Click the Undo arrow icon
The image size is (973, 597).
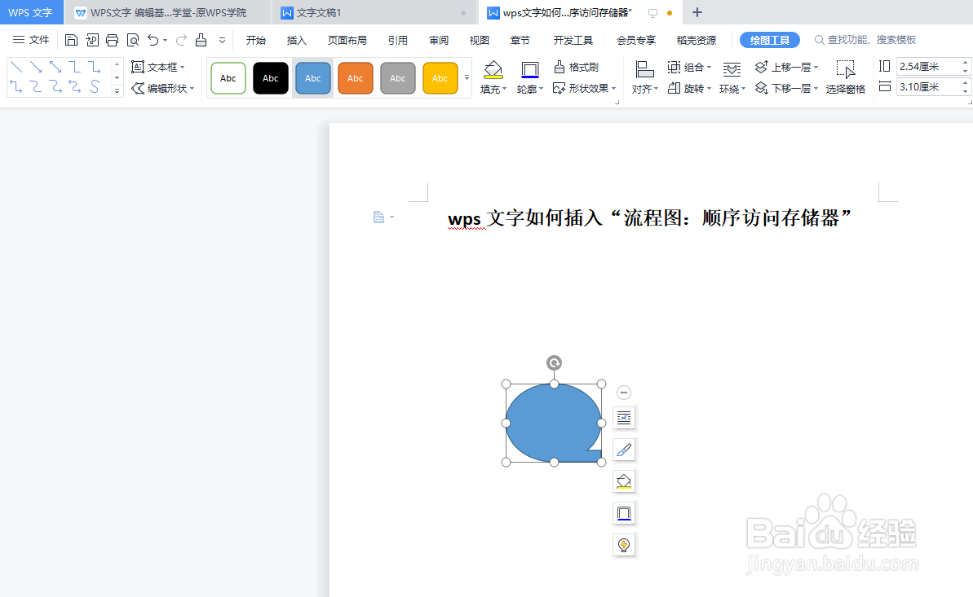(x=153, y=40)
